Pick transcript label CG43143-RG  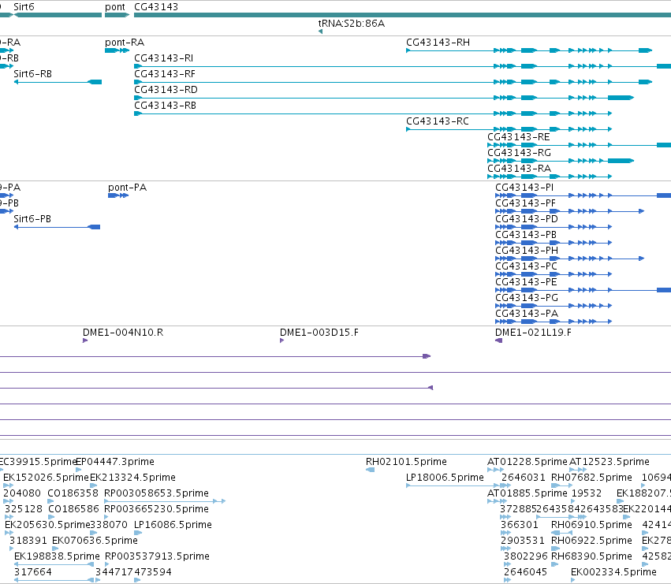pyautogui.click(x=519, y=153)
